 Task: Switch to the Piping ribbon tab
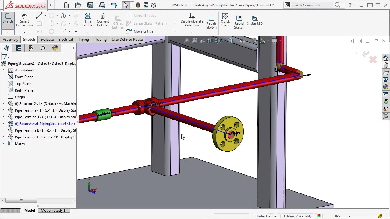(x=83, y=40)
